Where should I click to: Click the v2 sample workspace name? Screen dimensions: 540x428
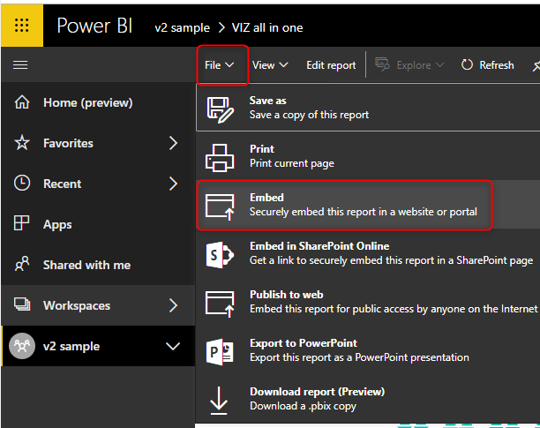71,346
